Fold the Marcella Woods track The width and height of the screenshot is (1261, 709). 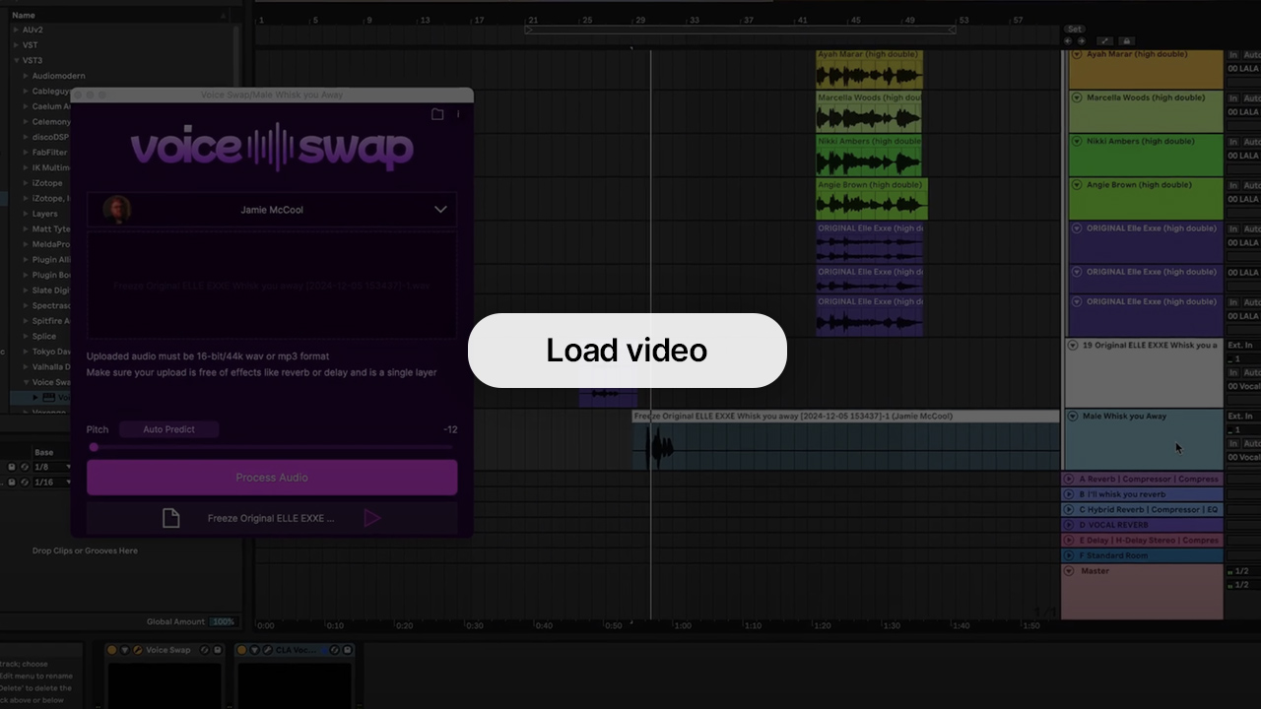1076,97
